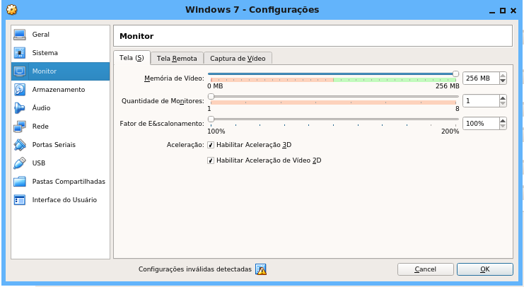Select Armazenamento in the settings list
The image size is (524, 287).
click(61, 90)
